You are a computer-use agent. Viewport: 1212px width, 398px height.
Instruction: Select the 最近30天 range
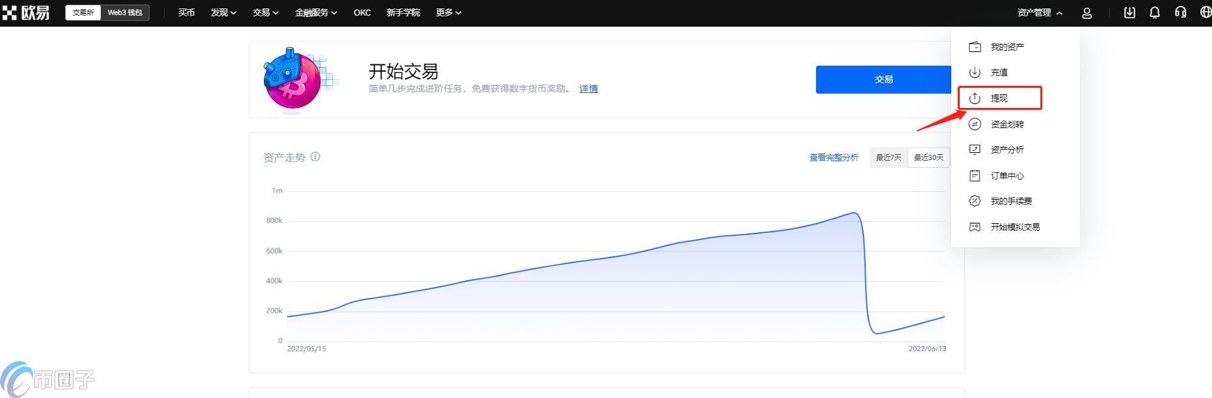pyautogui.click(x=929, y=157)
